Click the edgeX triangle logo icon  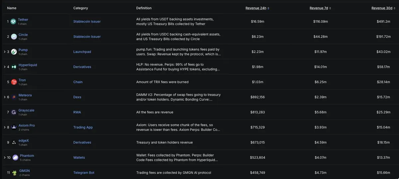14,143
